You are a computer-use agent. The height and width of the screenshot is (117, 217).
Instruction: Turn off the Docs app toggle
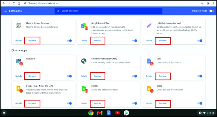click(200, 76)
